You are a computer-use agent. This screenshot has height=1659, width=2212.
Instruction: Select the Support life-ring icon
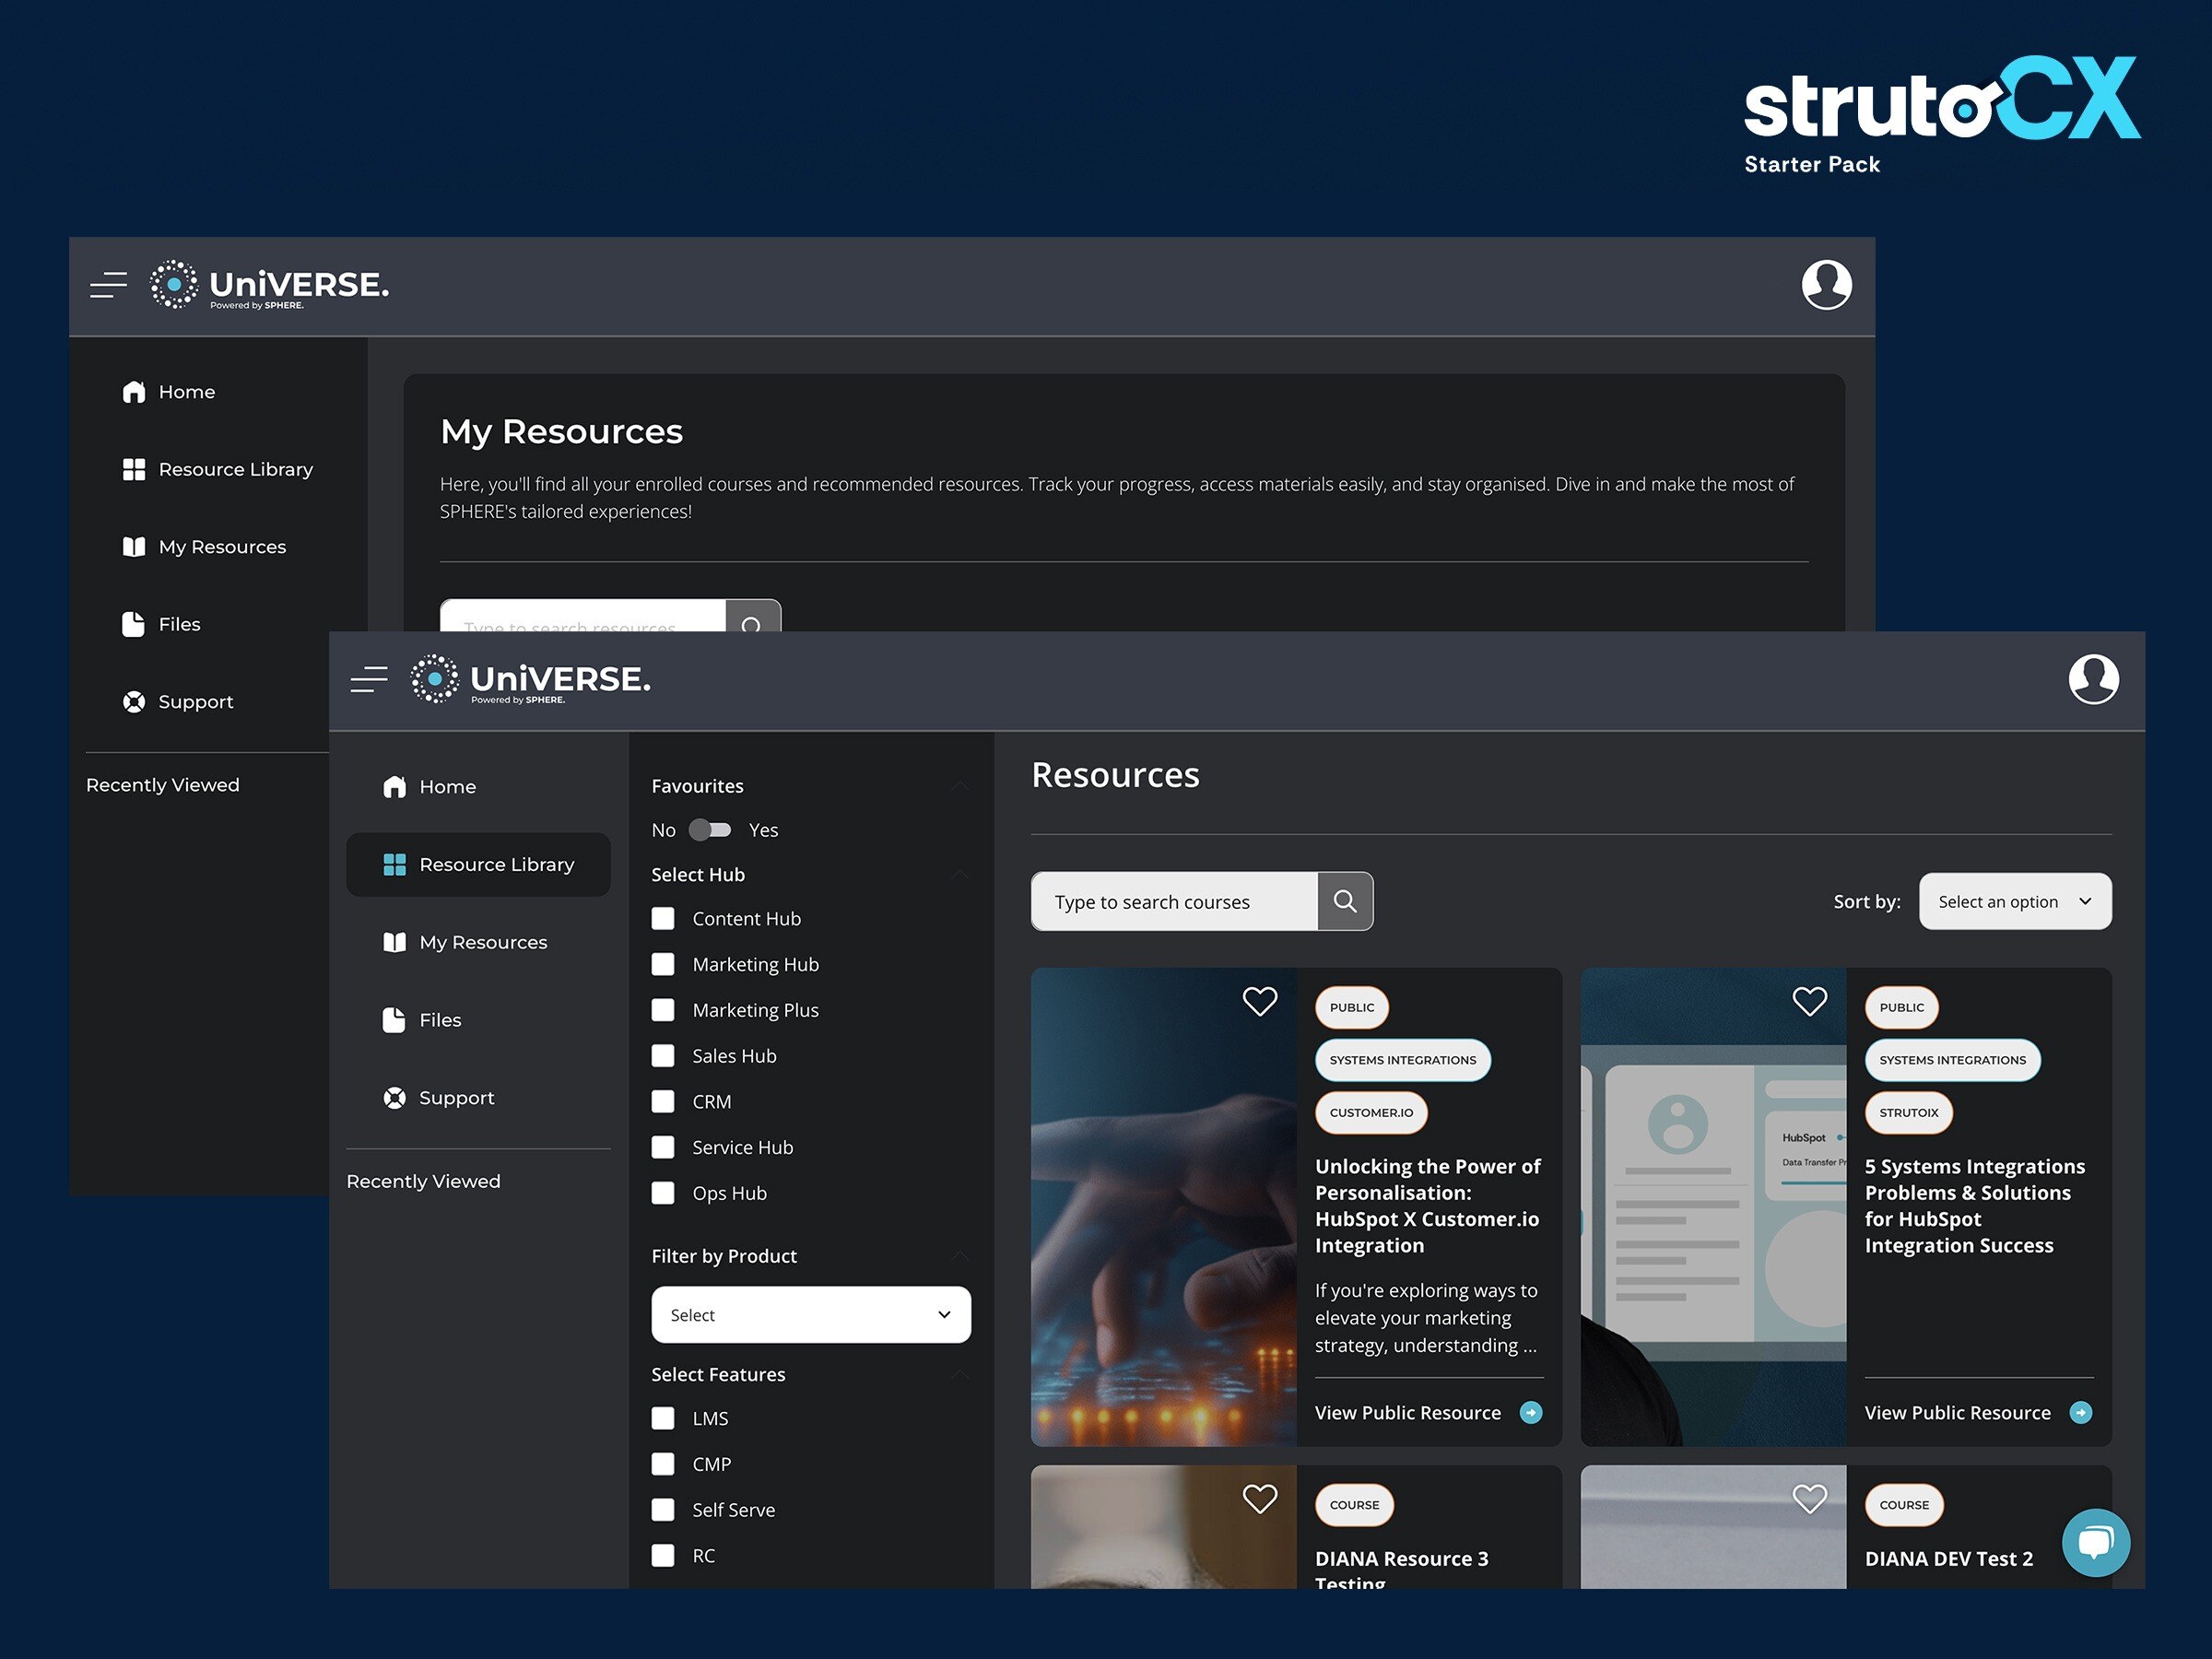click(394, 1097)
